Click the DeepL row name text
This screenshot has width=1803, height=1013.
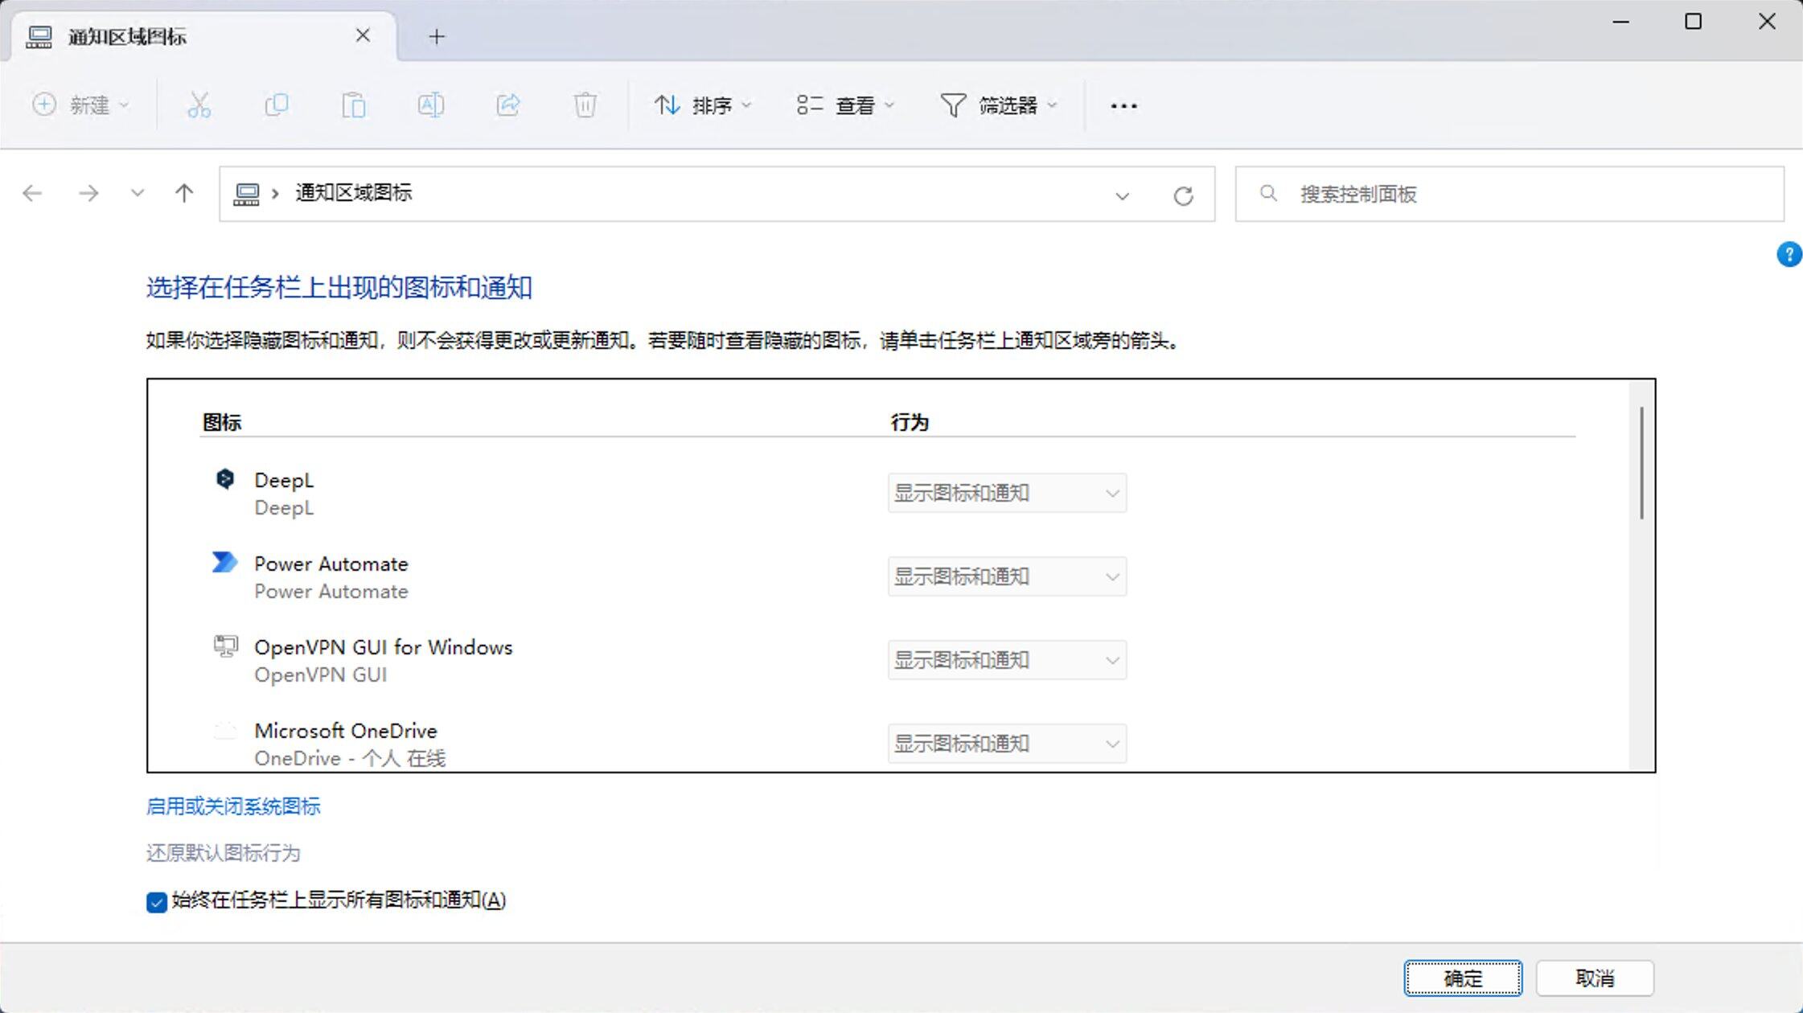coord(284,480)
